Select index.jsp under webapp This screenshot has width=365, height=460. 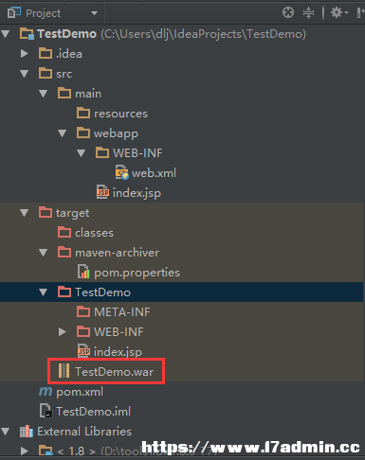click(129, 193)
